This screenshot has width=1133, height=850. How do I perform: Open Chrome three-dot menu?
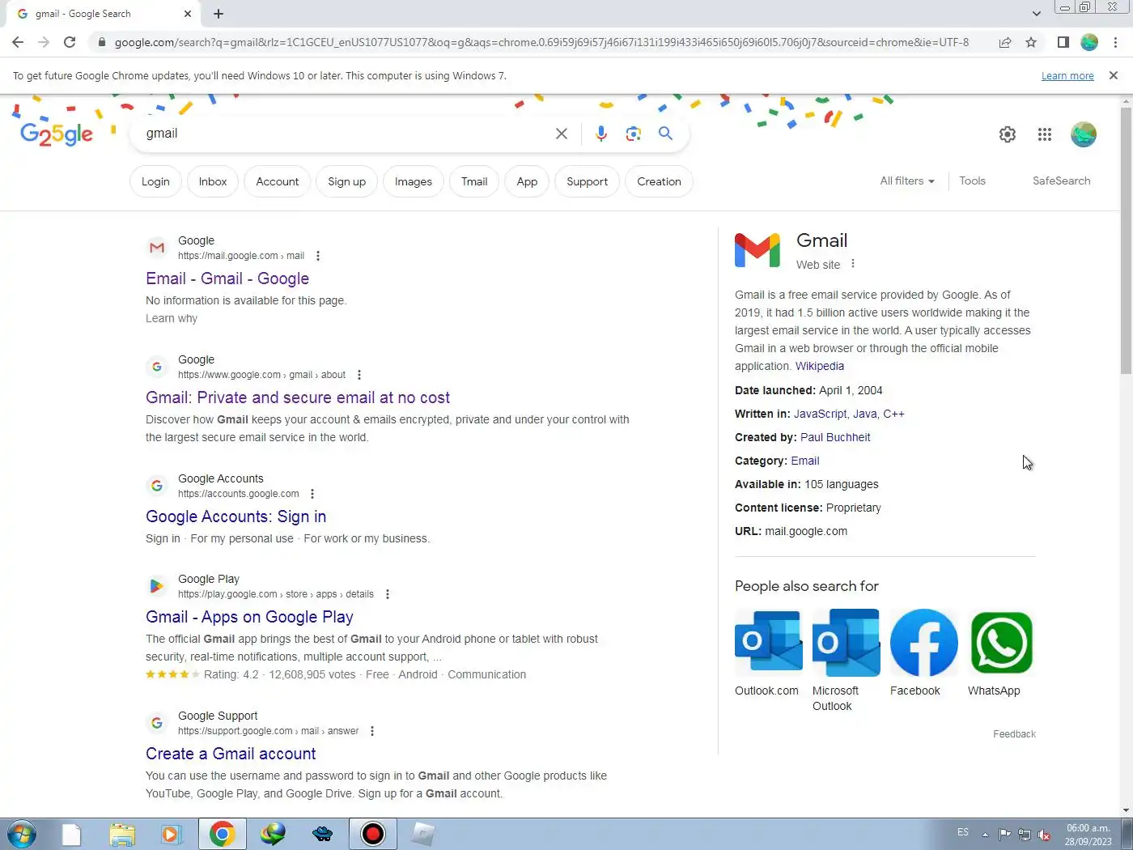click(x=1115, y=42)
